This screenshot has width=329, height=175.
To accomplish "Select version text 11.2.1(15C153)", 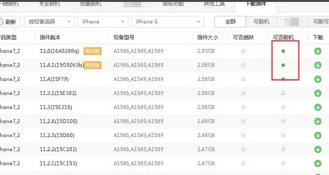I will coord(58,163).
